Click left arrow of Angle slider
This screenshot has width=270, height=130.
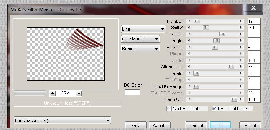pyautogui.click(x=189, y=41)
